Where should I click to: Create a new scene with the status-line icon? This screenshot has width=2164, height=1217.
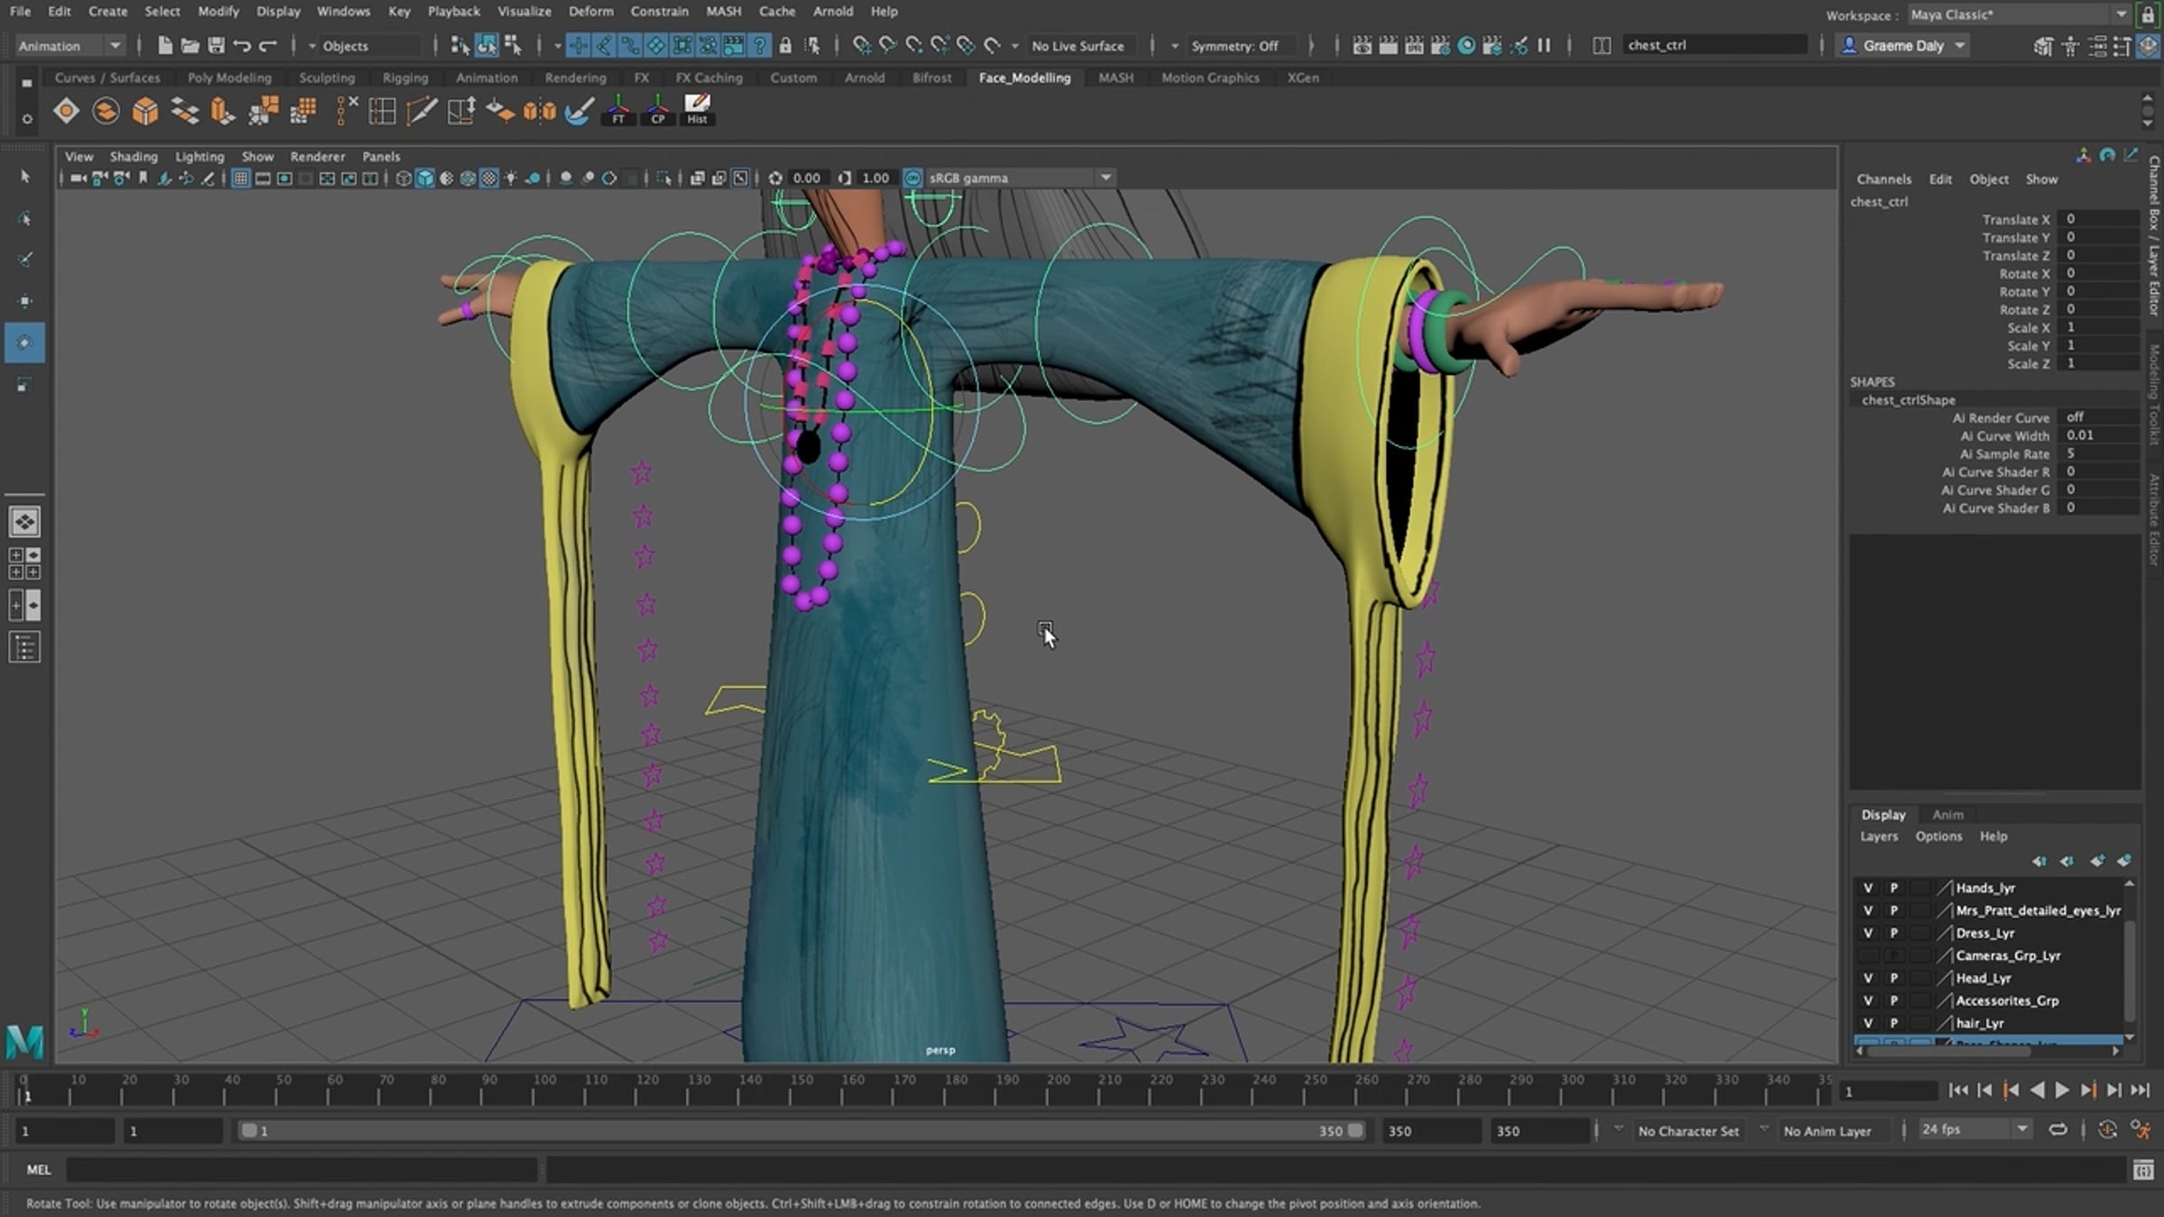pos(164,45)
